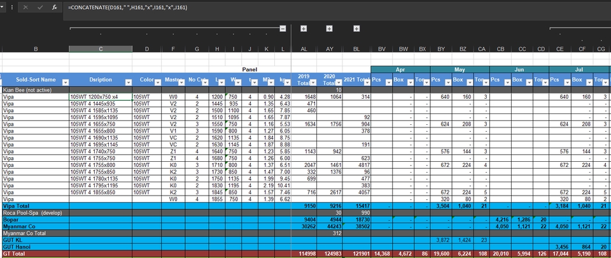Image resolution: width=611 pixels, height=258 pixels.
Task: Select column AL header
Action: click(304, 48)
